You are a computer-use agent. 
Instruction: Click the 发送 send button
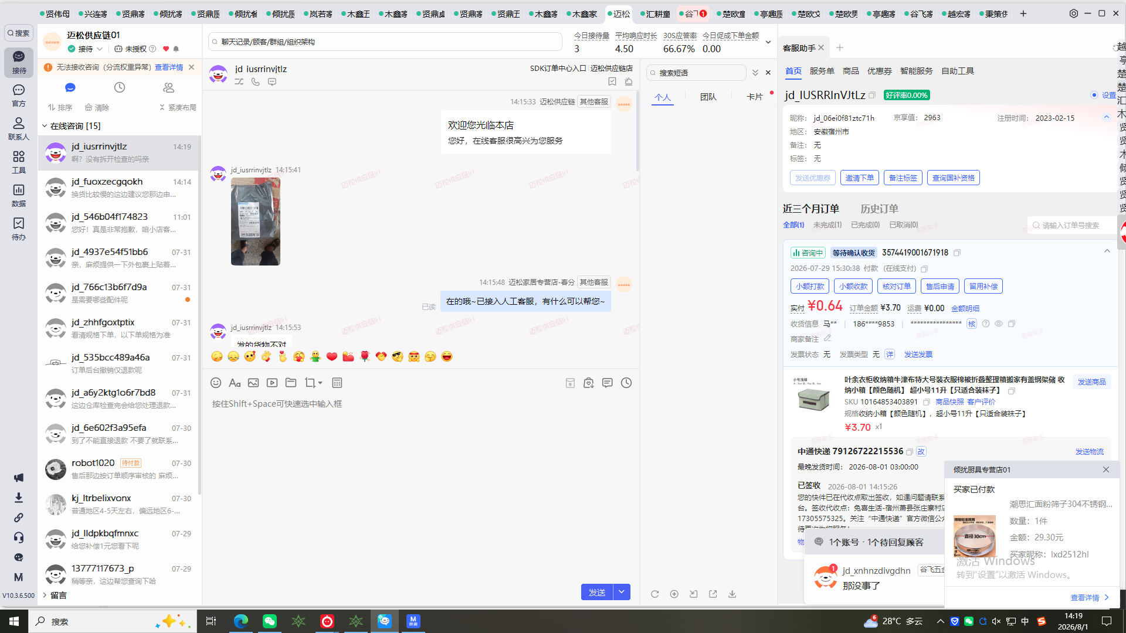[x=597, y=592]
